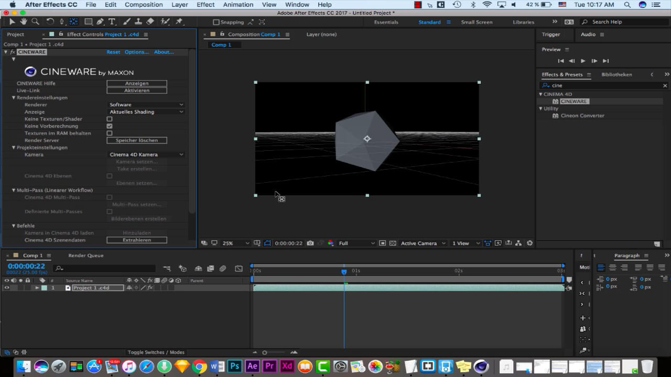Select the Rotation tool
This screenshot has height=377, width=671.
[50, 21]
